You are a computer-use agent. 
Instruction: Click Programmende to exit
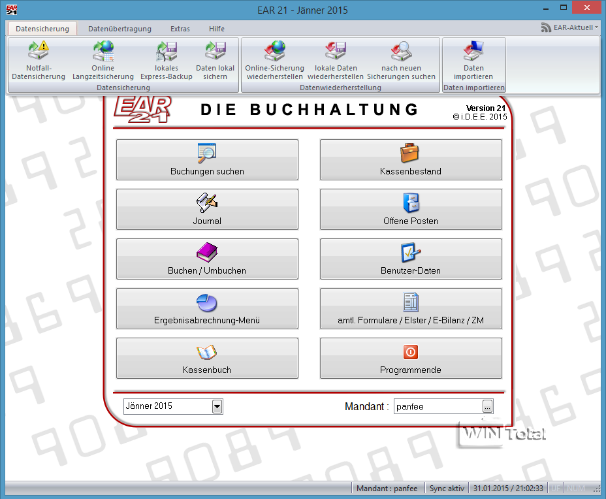(x=411, y=359)
